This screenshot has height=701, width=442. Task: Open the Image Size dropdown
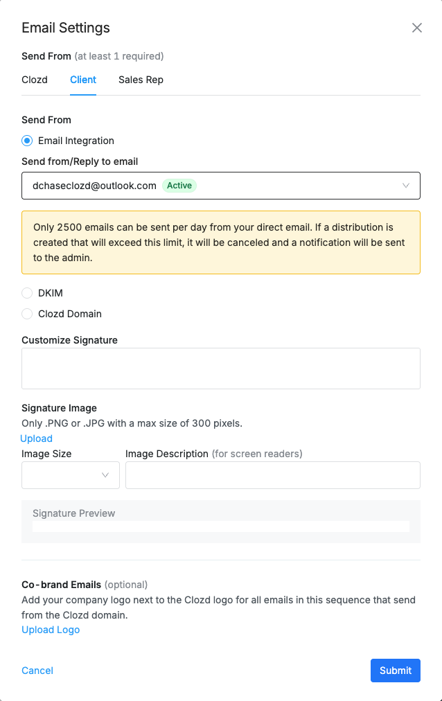point(71,475)
